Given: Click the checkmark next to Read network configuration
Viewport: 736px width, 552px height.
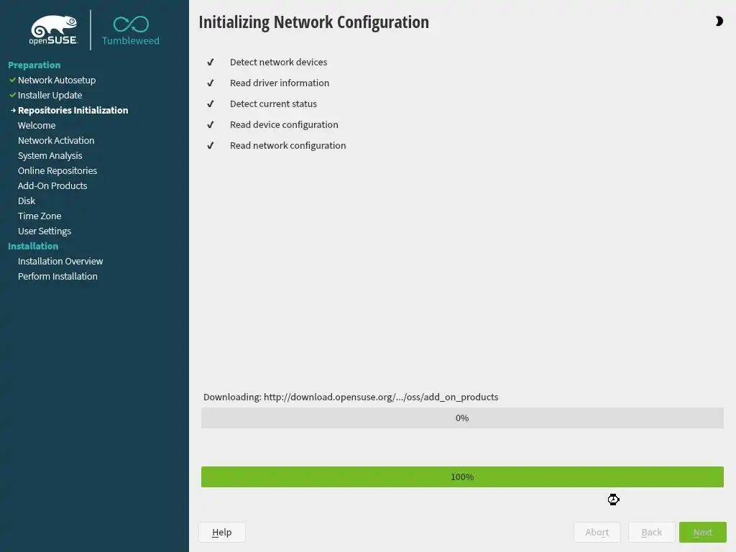Looking at the screenshot, I should click(211, 146).
